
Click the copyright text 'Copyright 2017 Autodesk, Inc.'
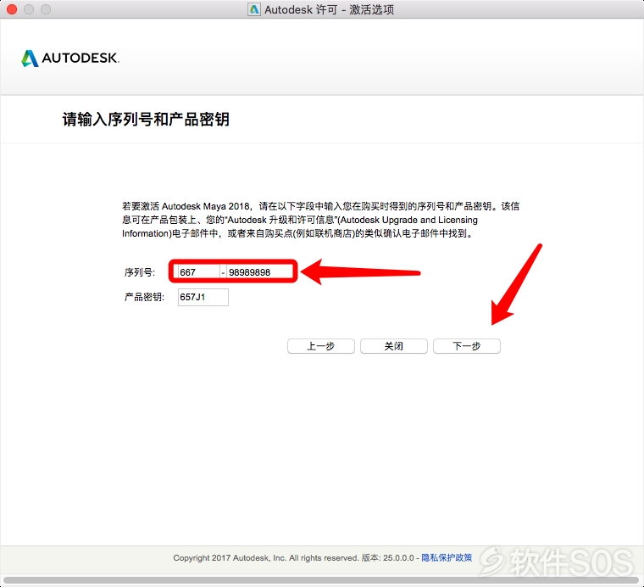pyautogui.click(x=230, y=558)
